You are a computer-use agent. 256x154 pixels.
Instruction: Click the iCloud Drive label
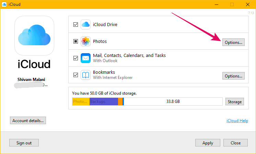click(x=105, y=24)
